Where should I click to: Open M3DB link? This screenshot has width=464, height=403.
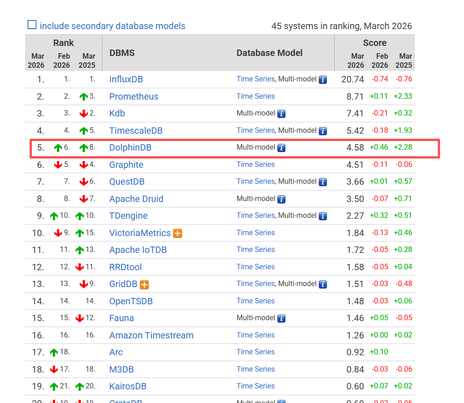[x=122, y=369]
